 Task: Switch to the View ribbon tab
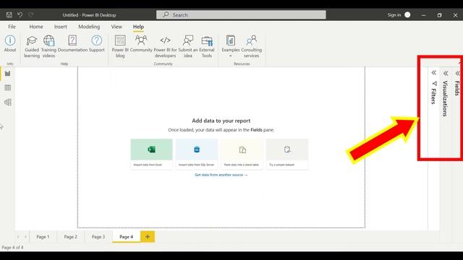point(116,27)
